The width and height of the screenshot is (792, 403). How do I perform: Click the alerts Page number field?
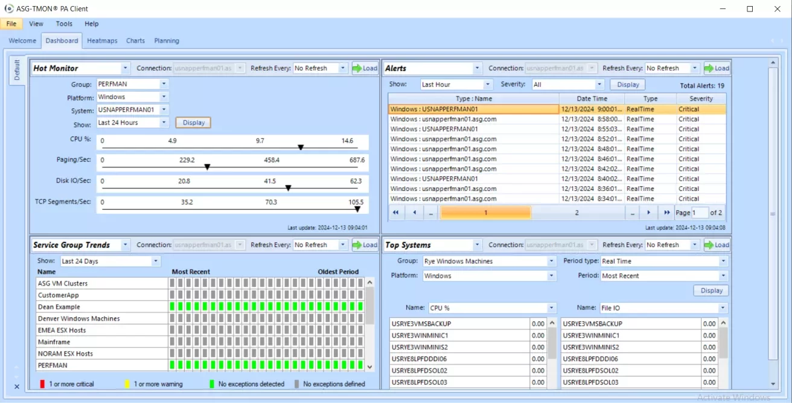(700, 213)
